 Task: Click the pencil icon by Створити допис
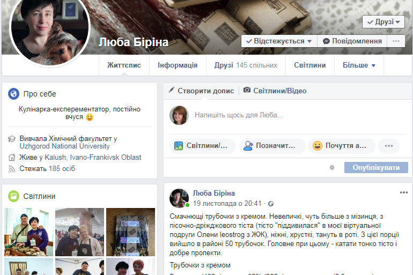[172, 90]
